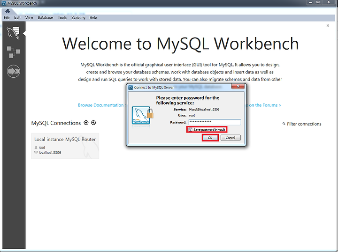Screen dimensions: 338x252
Task: Toggle Save password in vault checkbox
Action: click(190, 129)
